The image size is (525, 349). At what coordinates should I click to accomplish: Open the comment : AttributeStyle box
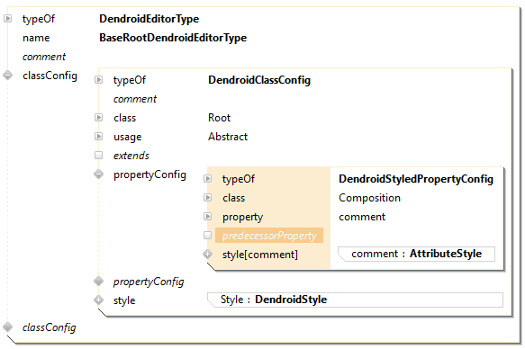tap(417, 254)
